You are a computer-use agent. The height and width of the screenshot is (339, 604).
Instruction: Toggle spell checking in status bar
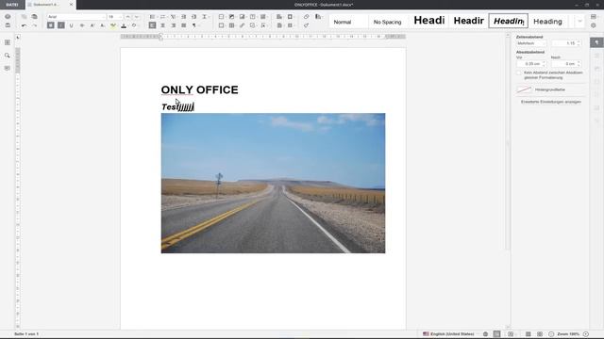497,334
